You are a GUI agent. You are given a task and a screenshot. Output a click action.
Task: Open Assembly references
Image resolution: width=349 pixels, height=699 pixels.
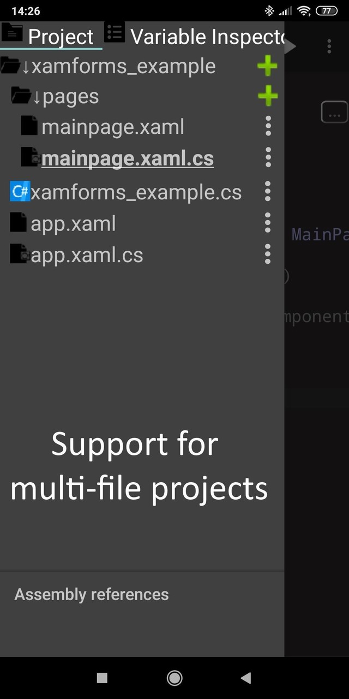tap(91, 594)
